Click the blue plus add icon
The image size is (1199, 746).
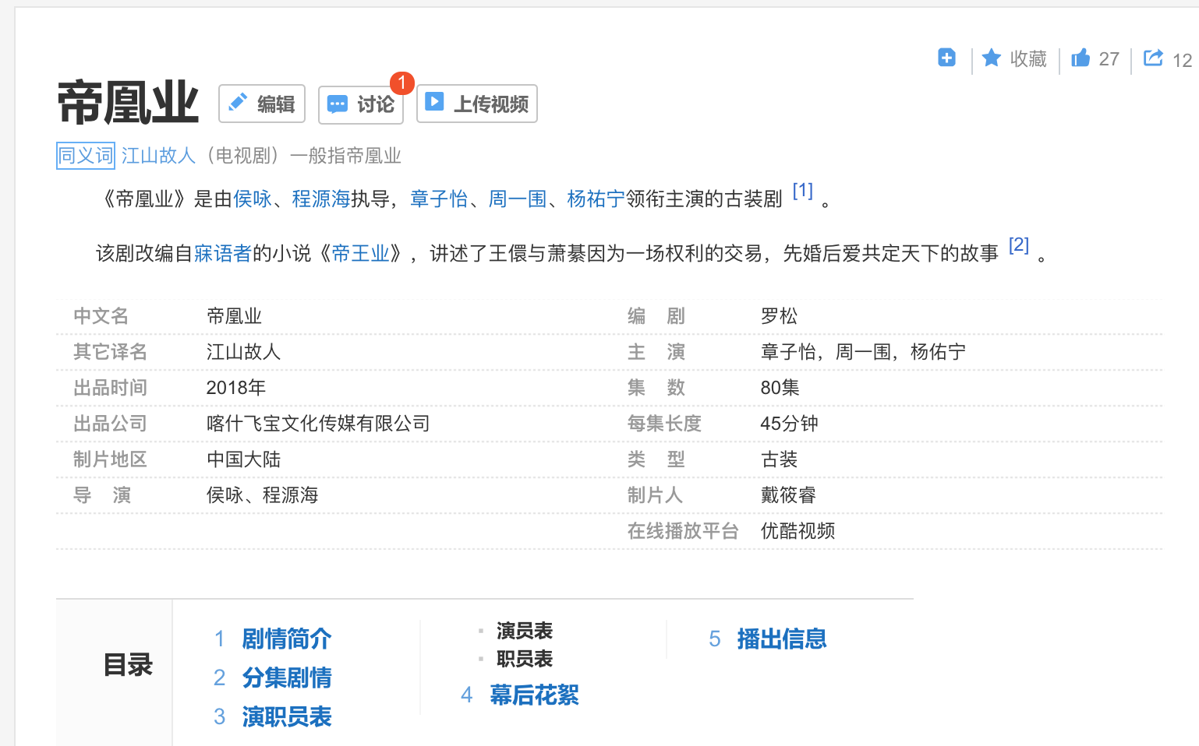coord(946,58)
